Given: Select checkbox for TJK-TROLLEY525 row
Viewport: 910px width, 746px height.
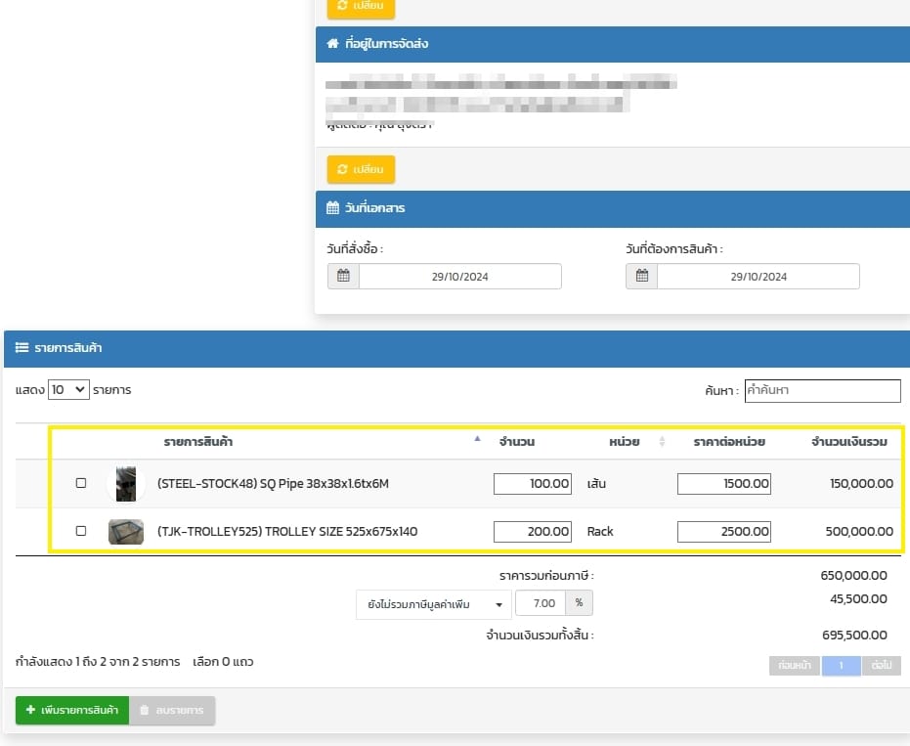Looking at the screenshot, I should 81,531.
